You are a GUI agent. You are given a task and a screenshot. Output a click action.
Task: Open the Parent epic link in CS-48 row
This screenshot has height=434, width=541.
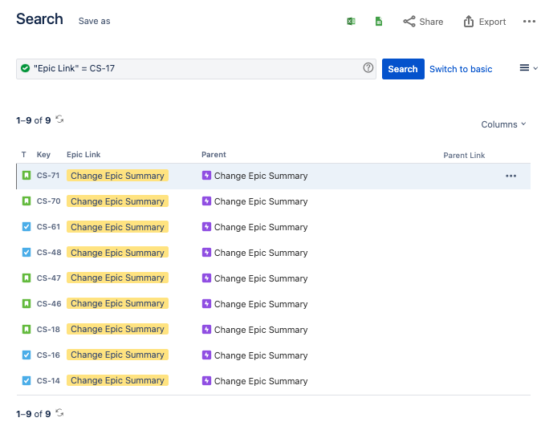point(261,253)
